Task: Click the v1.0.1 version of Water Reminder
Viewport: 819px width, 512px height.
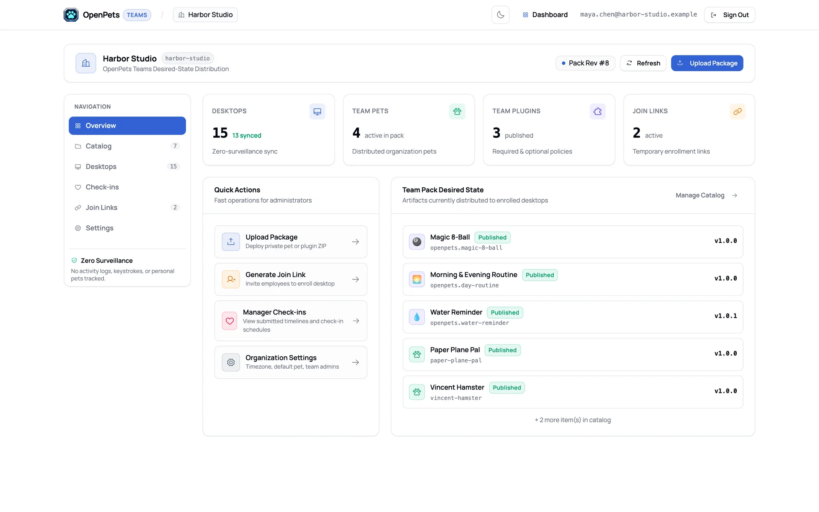Action: [726, 316]
